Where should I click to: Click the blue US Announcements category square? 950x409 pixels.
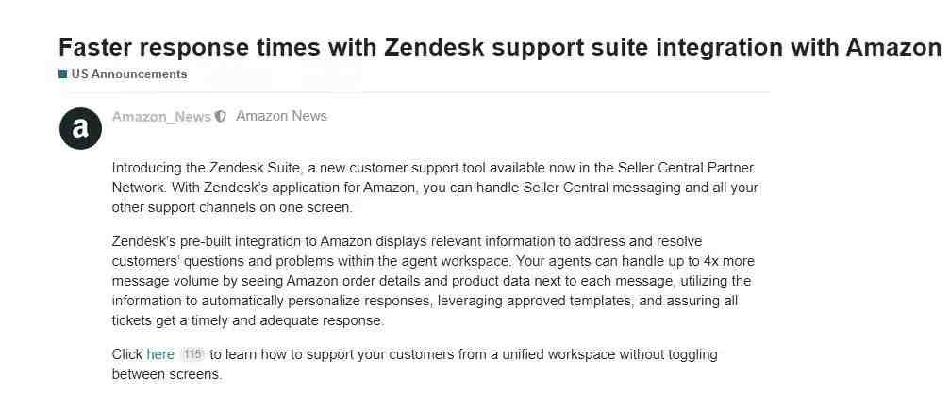pyautogui.click(x=62, y=74)
